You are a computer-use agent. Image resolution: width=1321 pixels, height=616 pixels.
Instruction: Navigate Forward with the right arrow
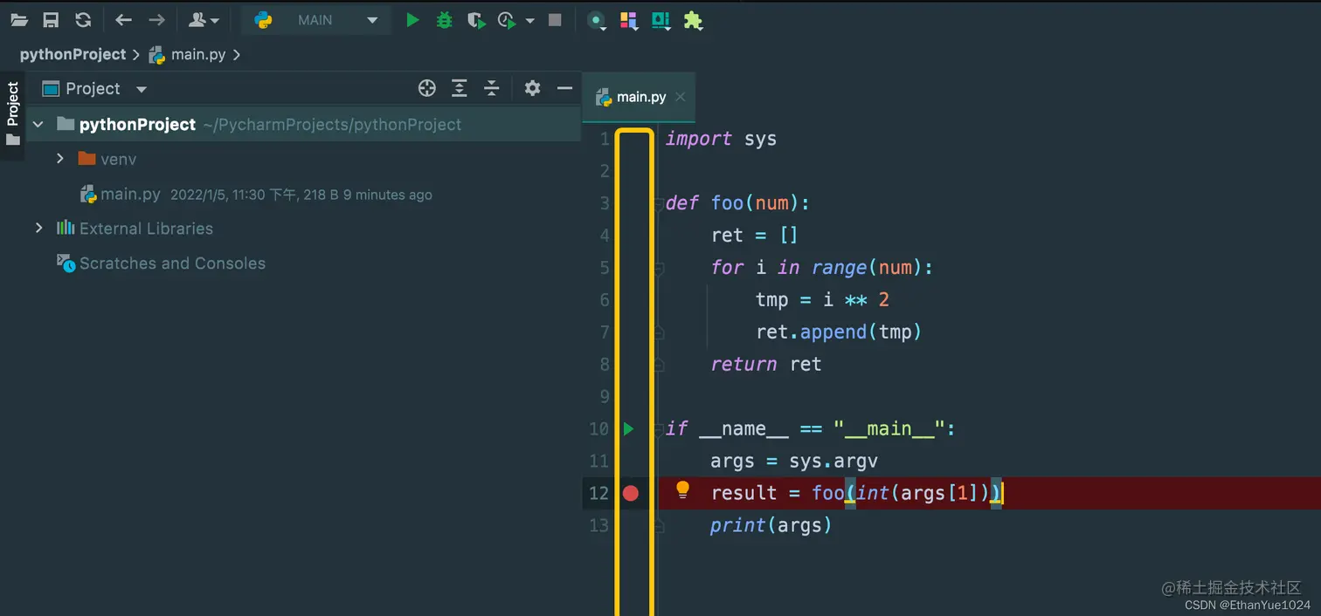pos(156,20)
